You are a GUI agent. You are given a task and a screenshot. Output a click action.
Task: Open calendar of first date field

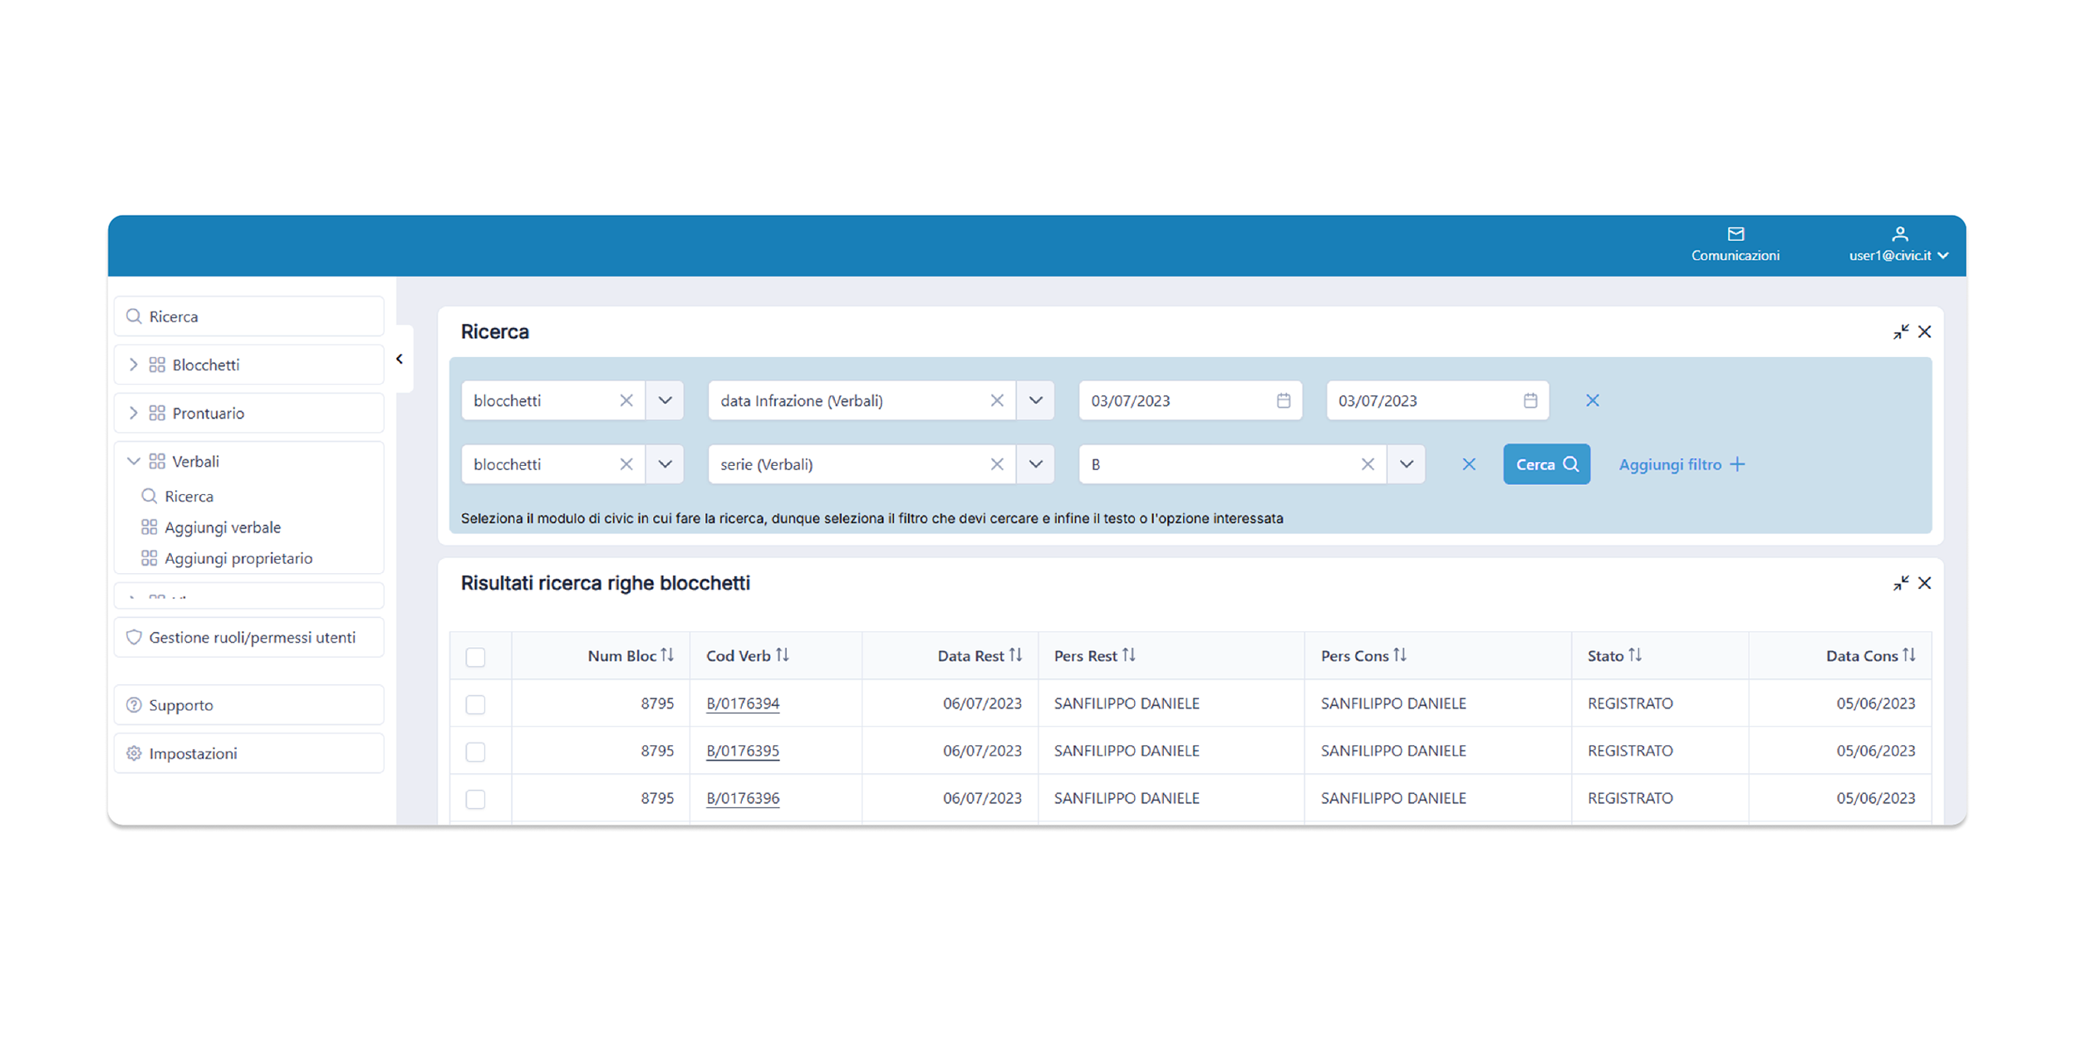[1284, 400]
